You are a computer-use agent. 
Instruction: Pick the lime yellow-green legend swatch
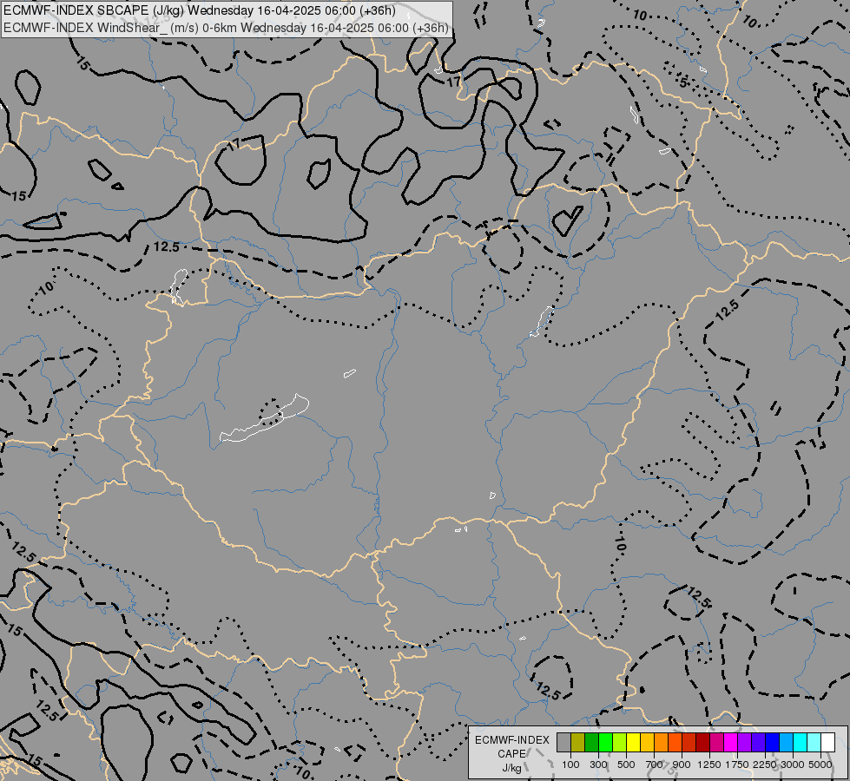click(619, 742)
